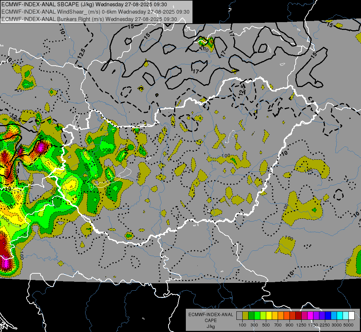Click the SBCAPE title line in header

tap(84, 4)
